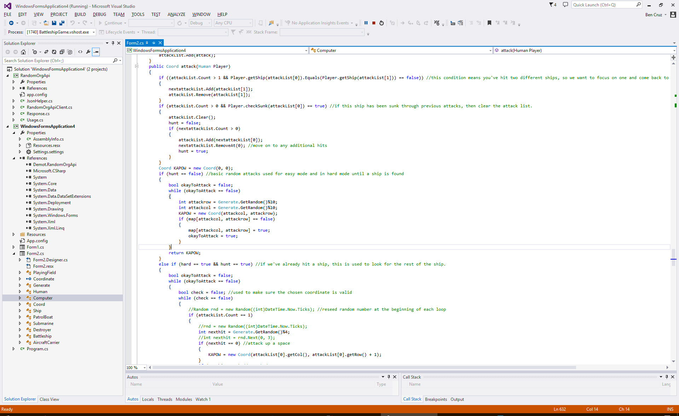The height and width of the screenshot is (416, 679).
Task: Open the Process dropdown for BattleshipGame.vshost.exe
Action: tap(94, 32)
